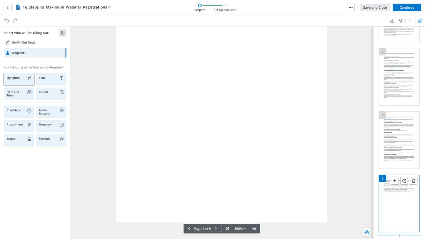Select the Recipient 1 tab

(x=35, y=53)
